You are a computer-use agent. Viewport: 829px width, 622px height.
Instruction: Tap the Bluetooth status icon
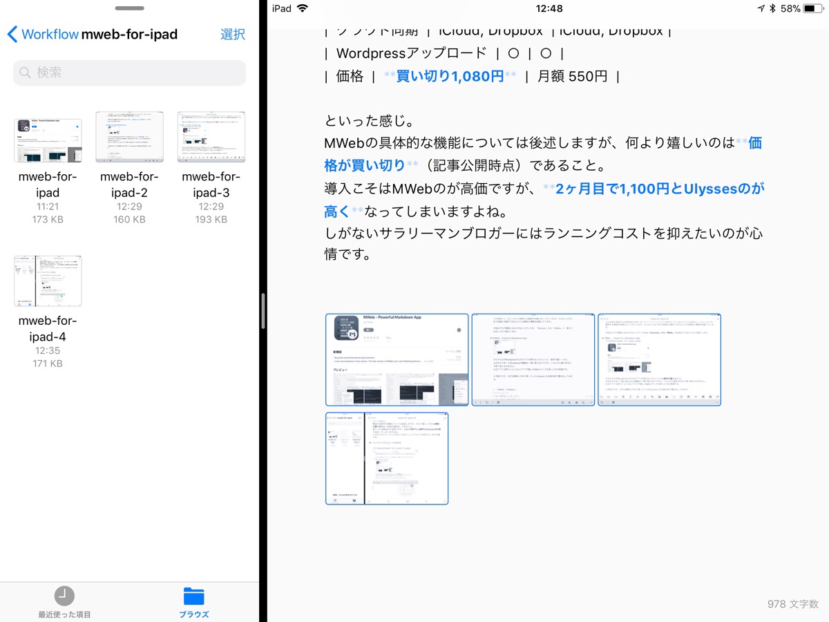click(773, 8)
